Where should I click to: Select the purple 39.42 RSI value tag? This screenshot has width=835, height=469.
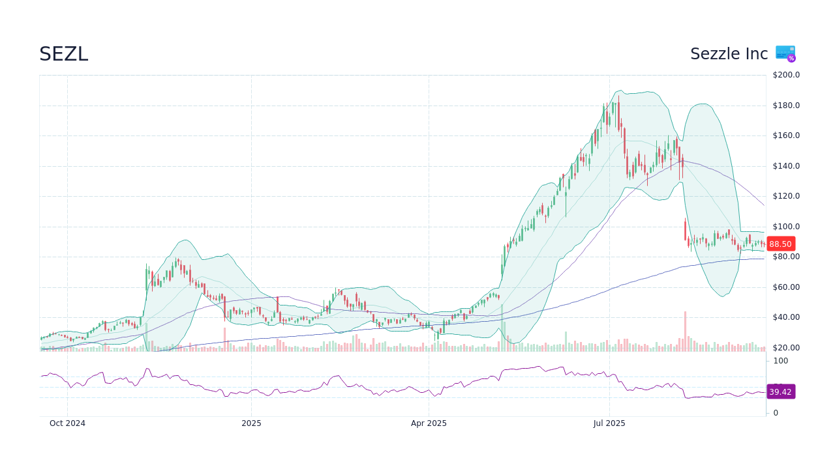click(x=780, y=391)
